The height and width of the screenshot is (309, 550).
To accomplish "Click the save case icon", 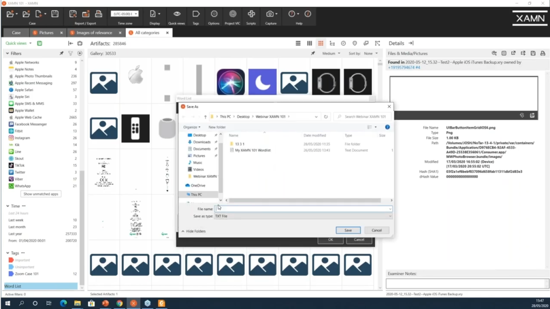I will [x=55, y=14].
